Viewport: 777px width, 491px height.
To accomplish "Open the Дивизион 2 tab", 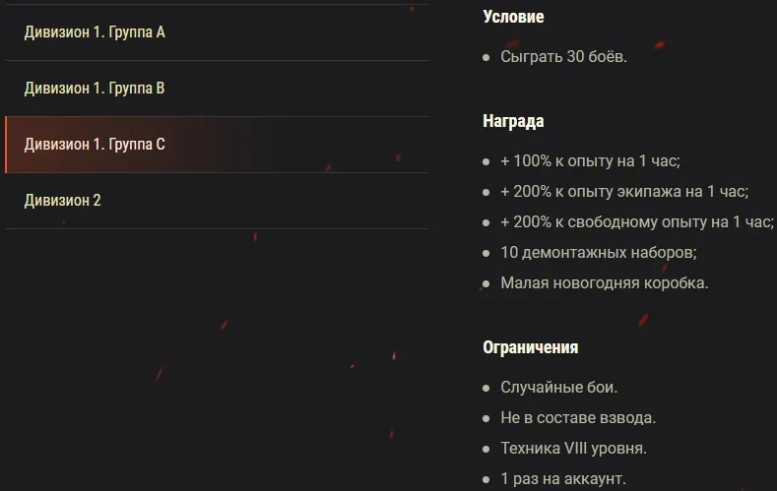I will click(x=63, y=201).
